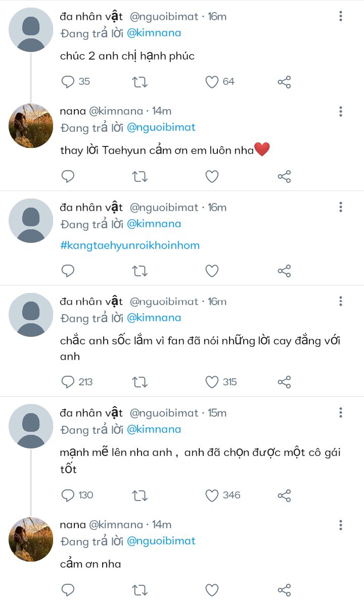Open more options on the "mạnh mẽ lên" tweet

click(x=341, y=413)
